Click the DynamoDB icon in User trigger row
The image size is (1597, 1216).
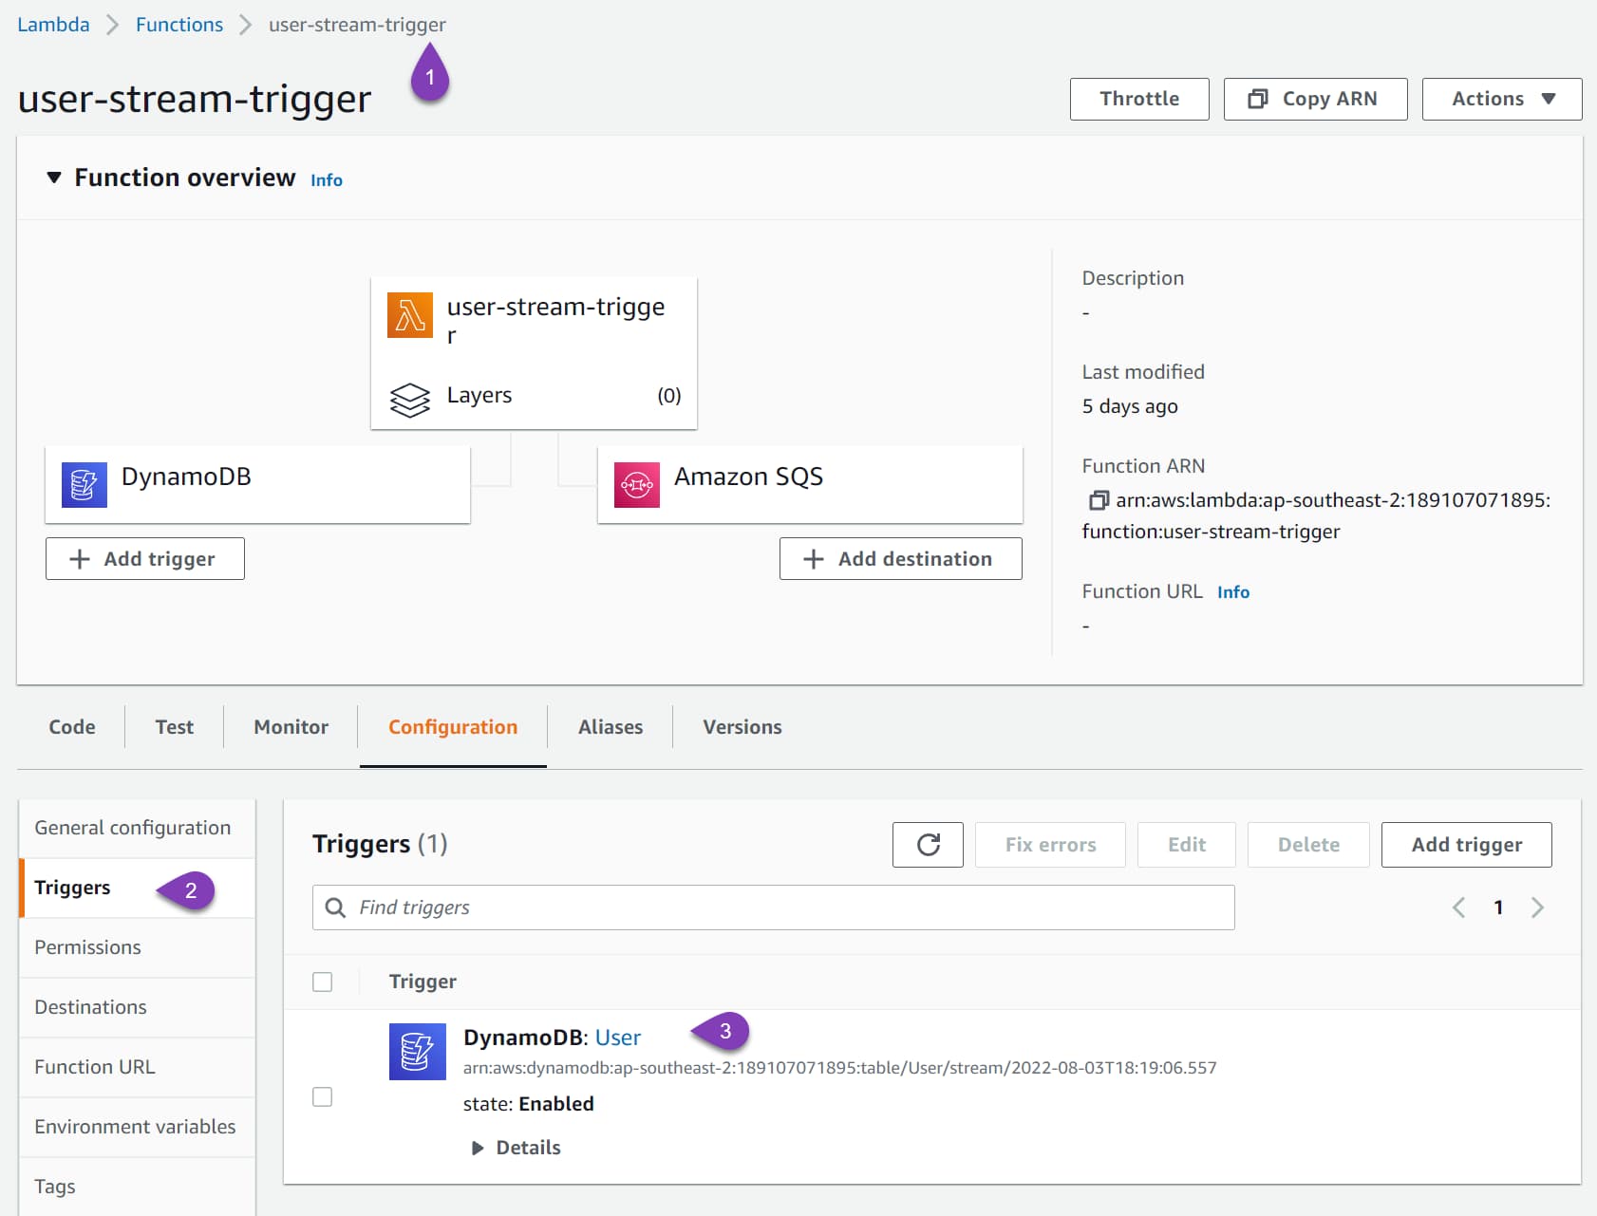pyautogui.click(x=418, y=1051)
